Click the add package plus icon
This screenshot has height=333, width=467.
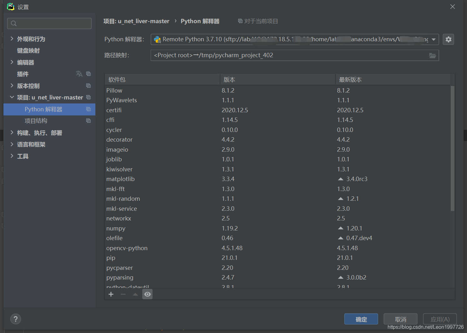[x=111, y=294]
